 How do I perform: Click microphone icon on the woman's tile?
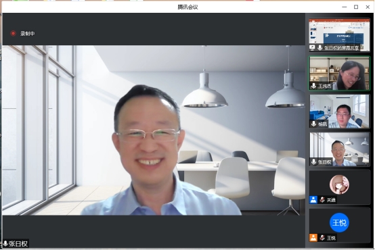[313, 86]
